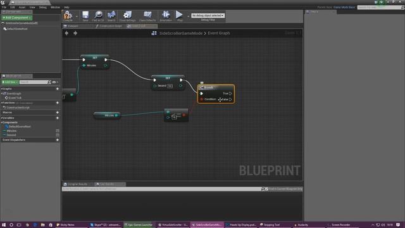Click the Second value field in SET node
The width and height of the screenshot is (405, 228).
pyautogui.click(x=170, y=86)
